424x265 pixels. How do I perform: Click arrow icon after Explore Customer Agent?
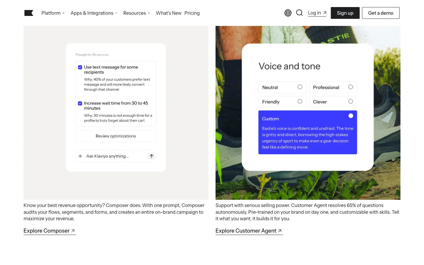coord(280,231)
